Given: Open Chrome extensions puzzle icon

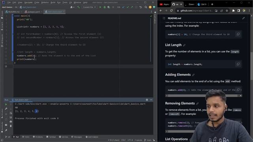Looking at the screenshot, I should pos(233,11).
